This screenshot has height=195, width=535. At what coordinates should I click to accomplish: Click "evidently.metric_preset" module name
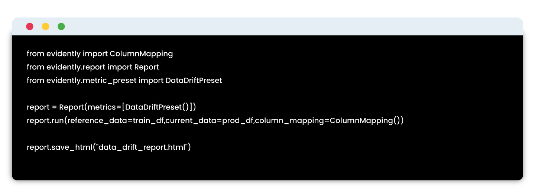point(91,80)
